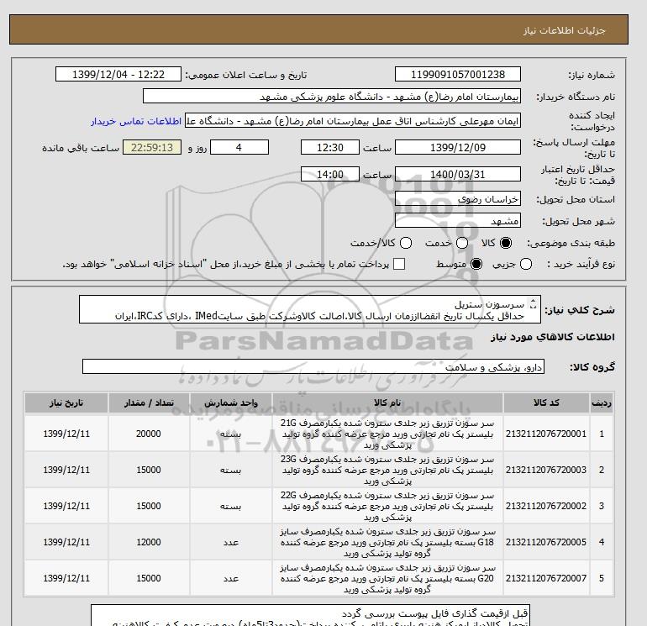Click unit بسته in row 2
Viewport: 647px width, 626px height.
231,470
